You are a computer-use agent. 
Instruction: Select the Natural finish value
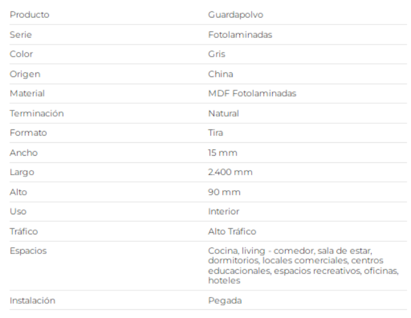click(223, 113)
